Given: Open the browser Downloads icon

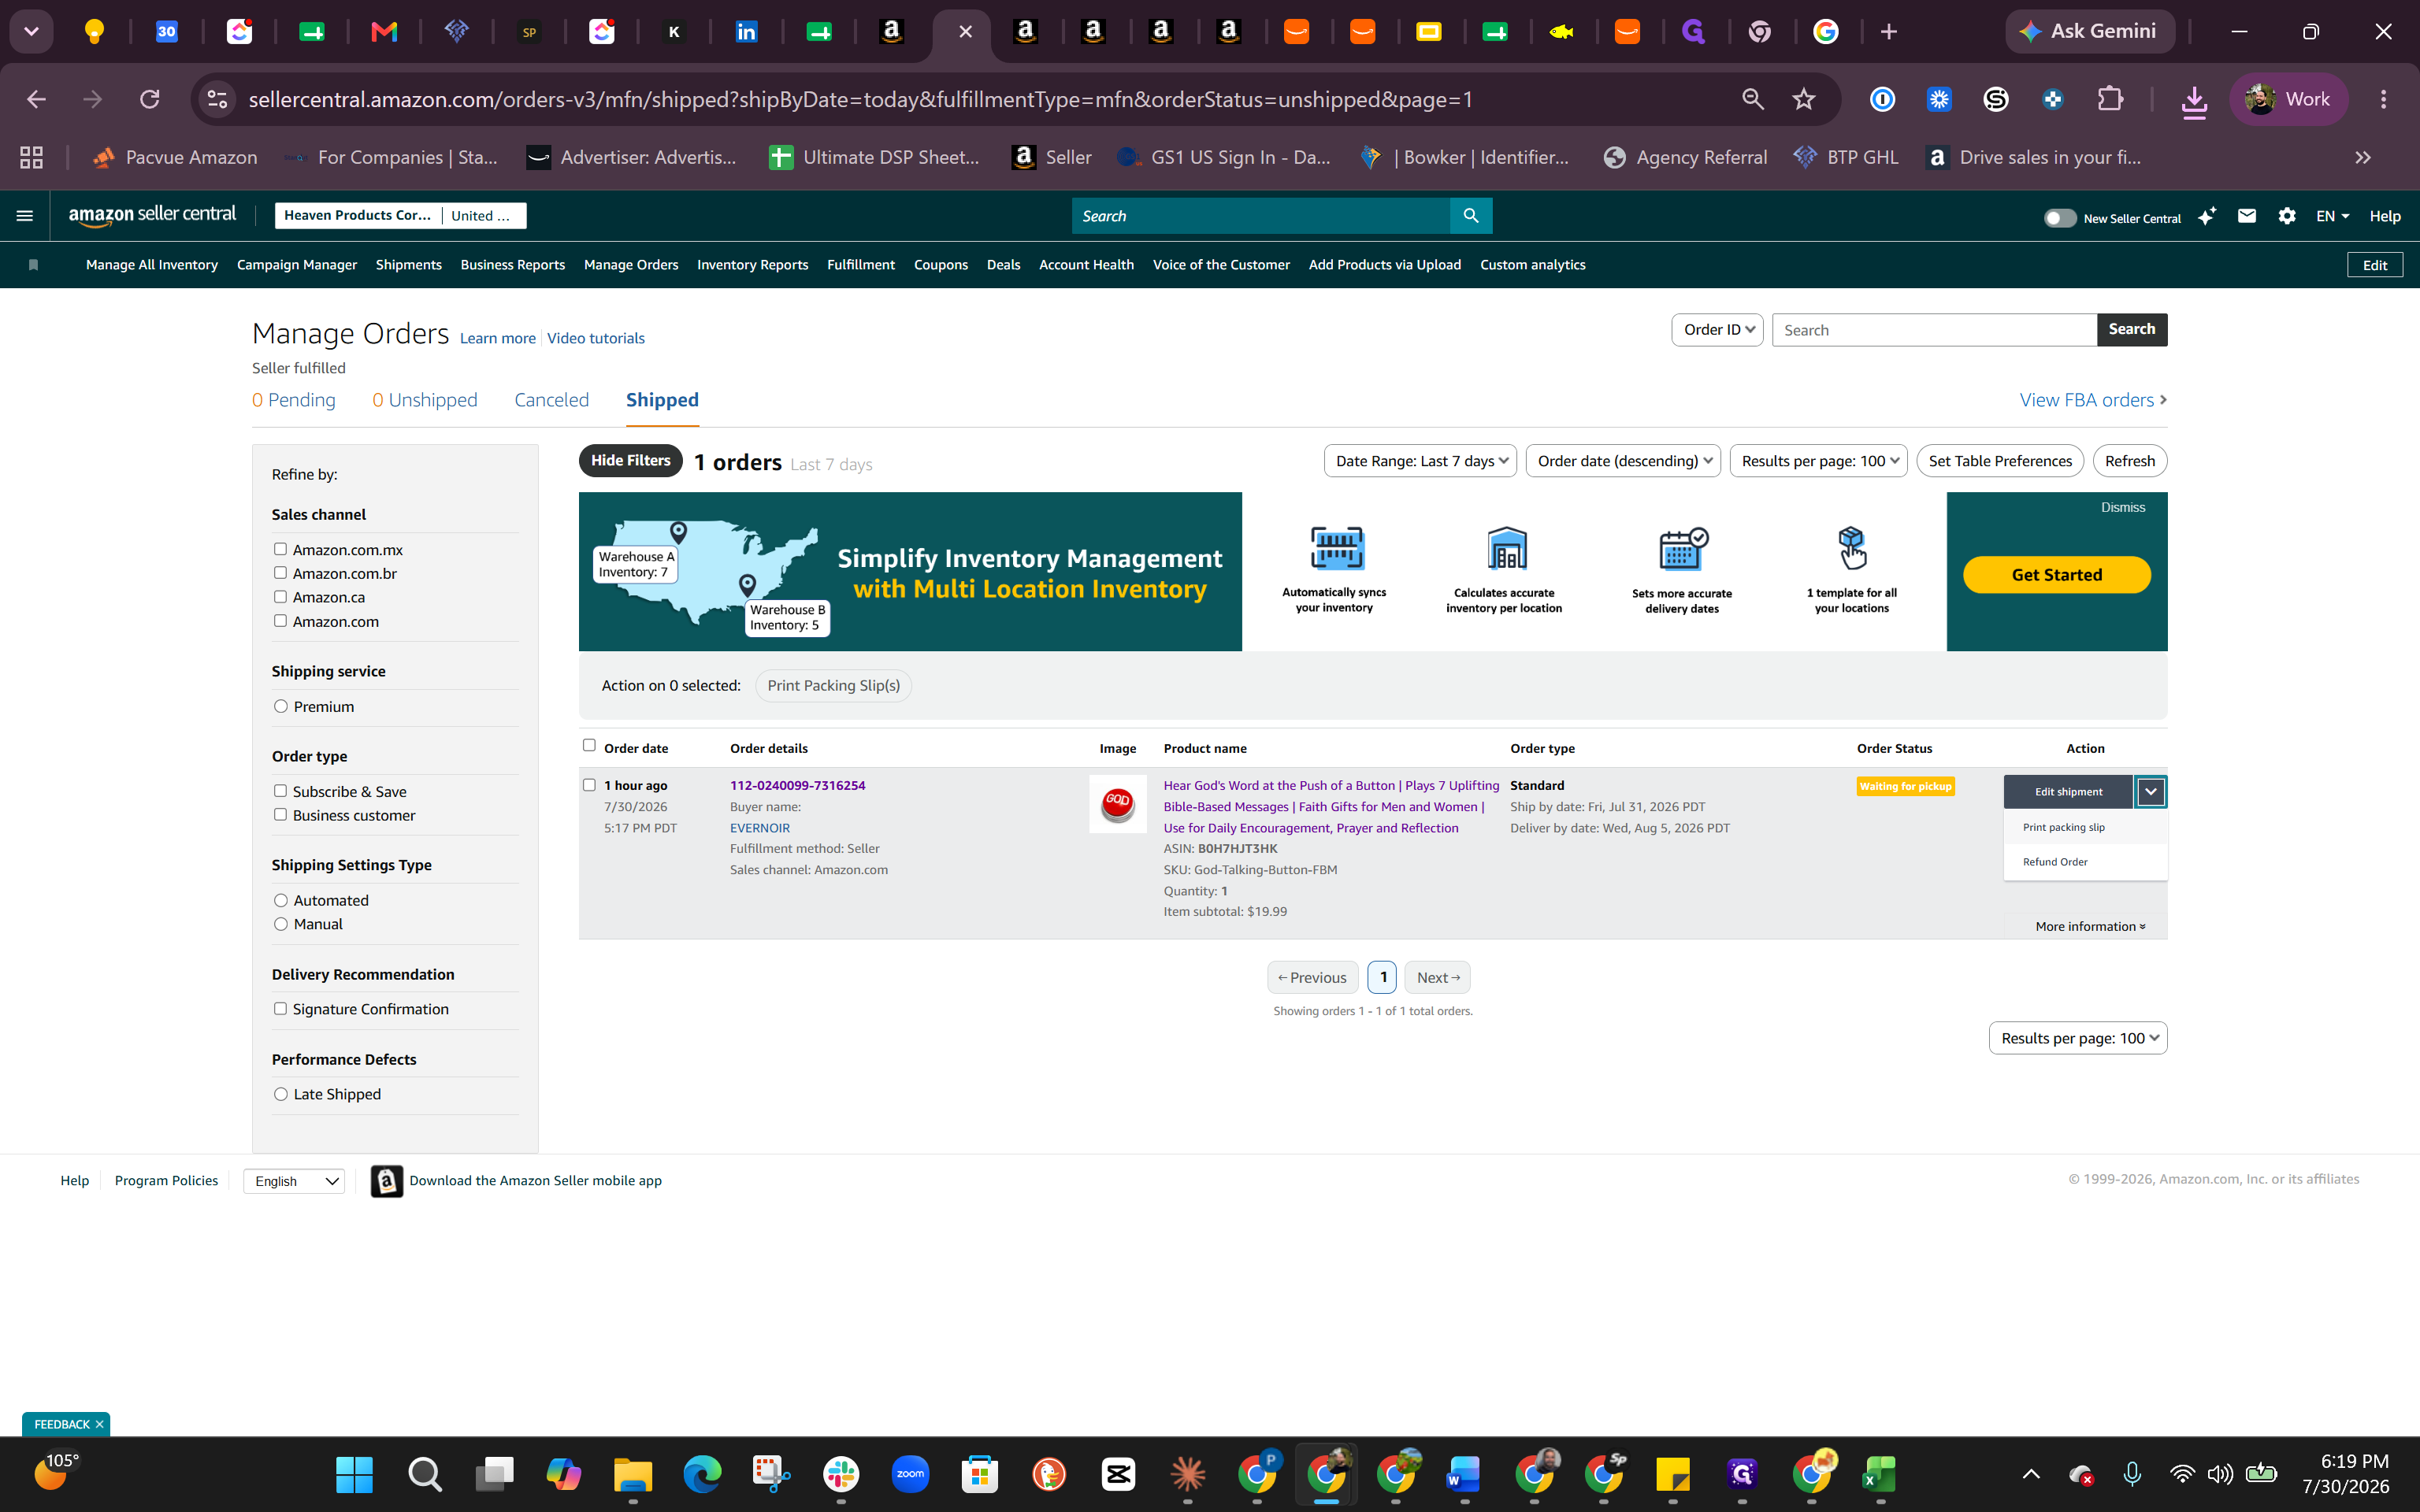Looking at the screenshot, I should 2195,100.
